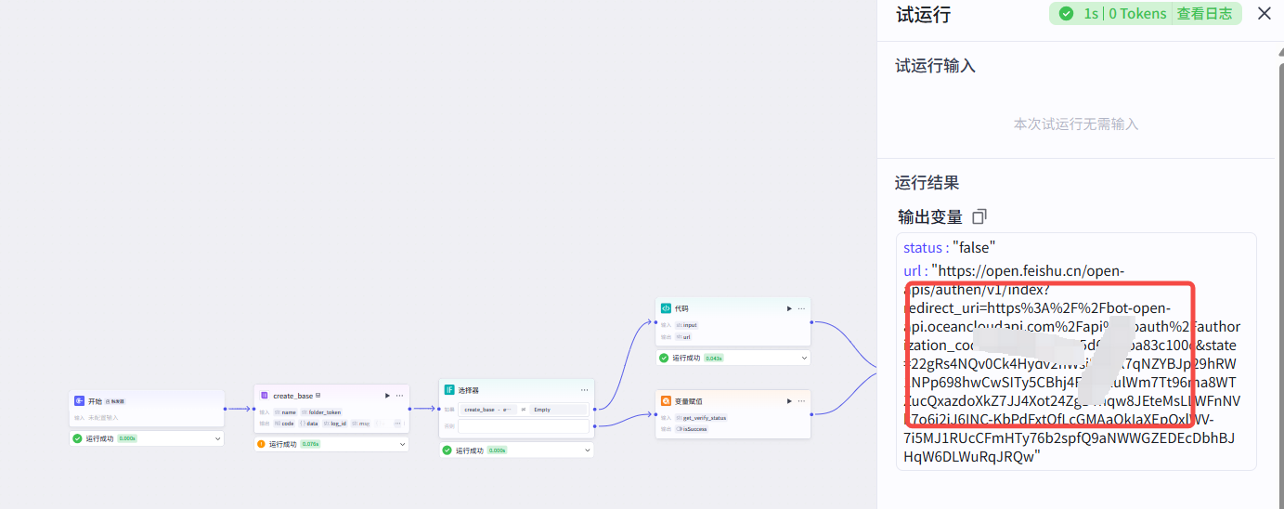The height and width of the screenshot is (509, 1284).
Task: Expand the create_base node run result
Action: (x=403, y=444)
